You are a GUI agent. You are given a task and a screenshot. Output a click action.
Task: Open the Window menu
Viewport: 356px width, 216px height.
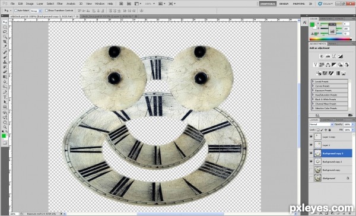100,4
